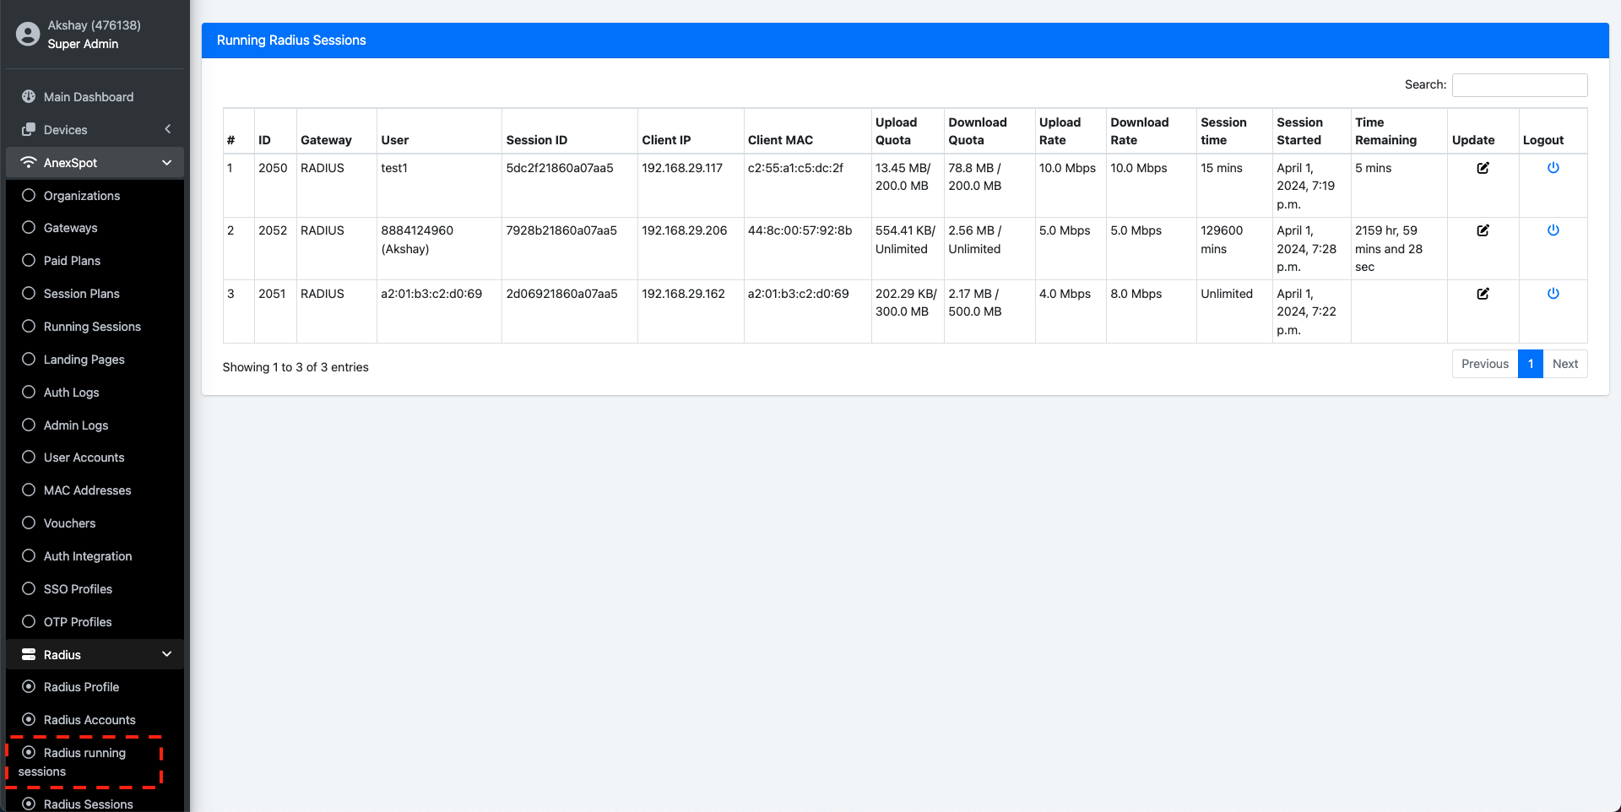
Task: Expand the Devices menu chevron
Action: 167,129
